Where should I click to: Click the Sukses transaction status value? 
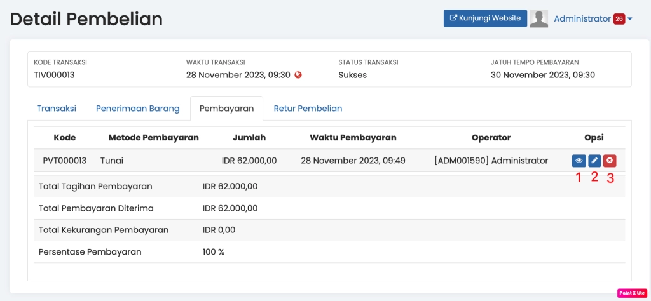pyautogui.click(x=352, y=75)
